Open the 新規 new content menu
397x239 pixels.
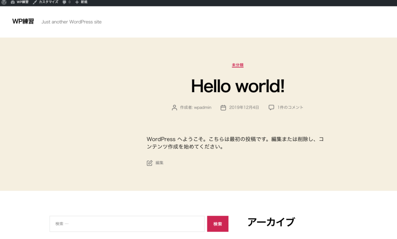point(81,2)
